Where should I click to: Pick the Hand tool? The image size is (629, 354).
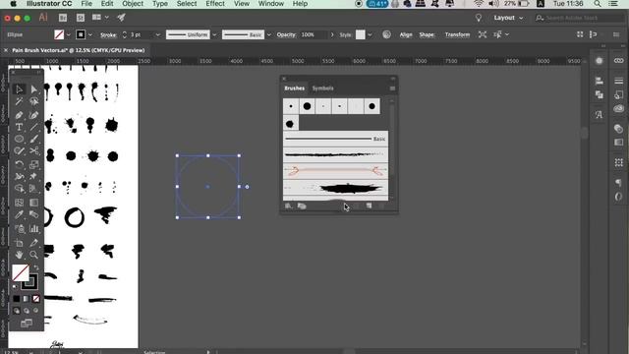click(19, 255)
